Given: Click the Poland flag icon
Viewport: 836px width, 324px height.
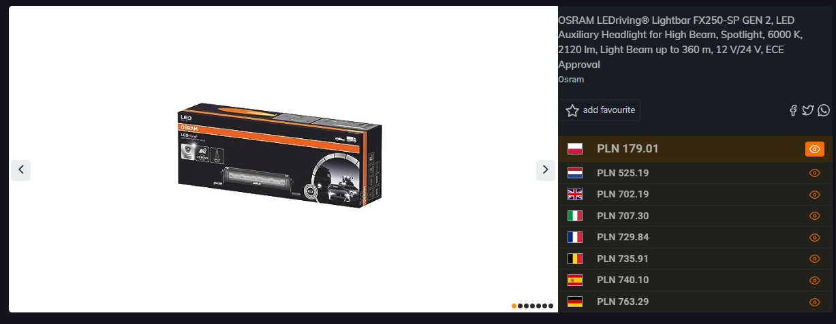Looking at the screenshot, I should [x=575, y=149].
